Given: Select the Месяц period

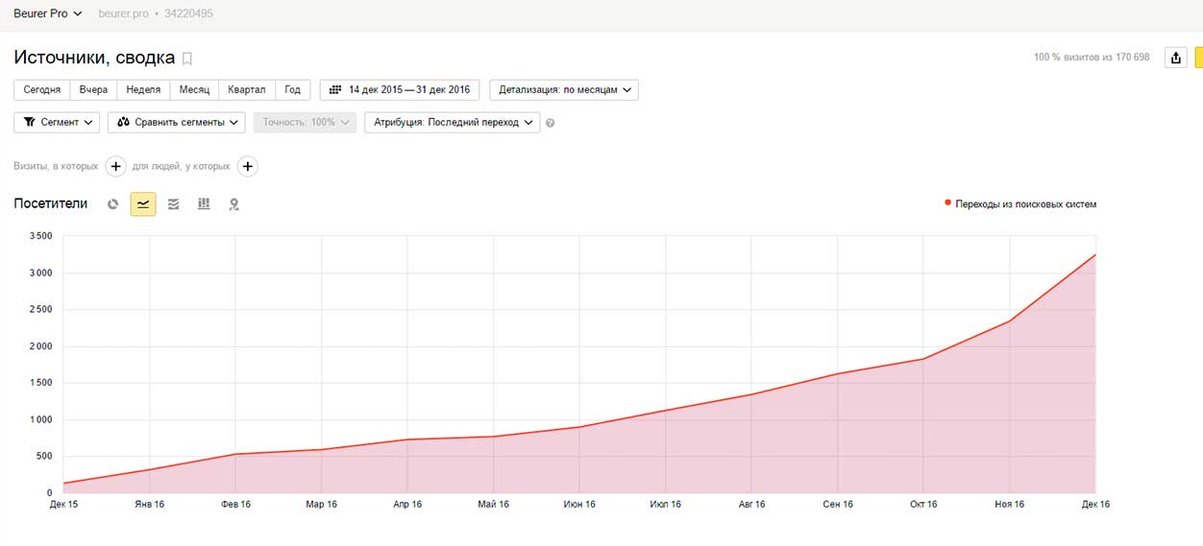Looking at the screenshot, I should click(194, 90).
